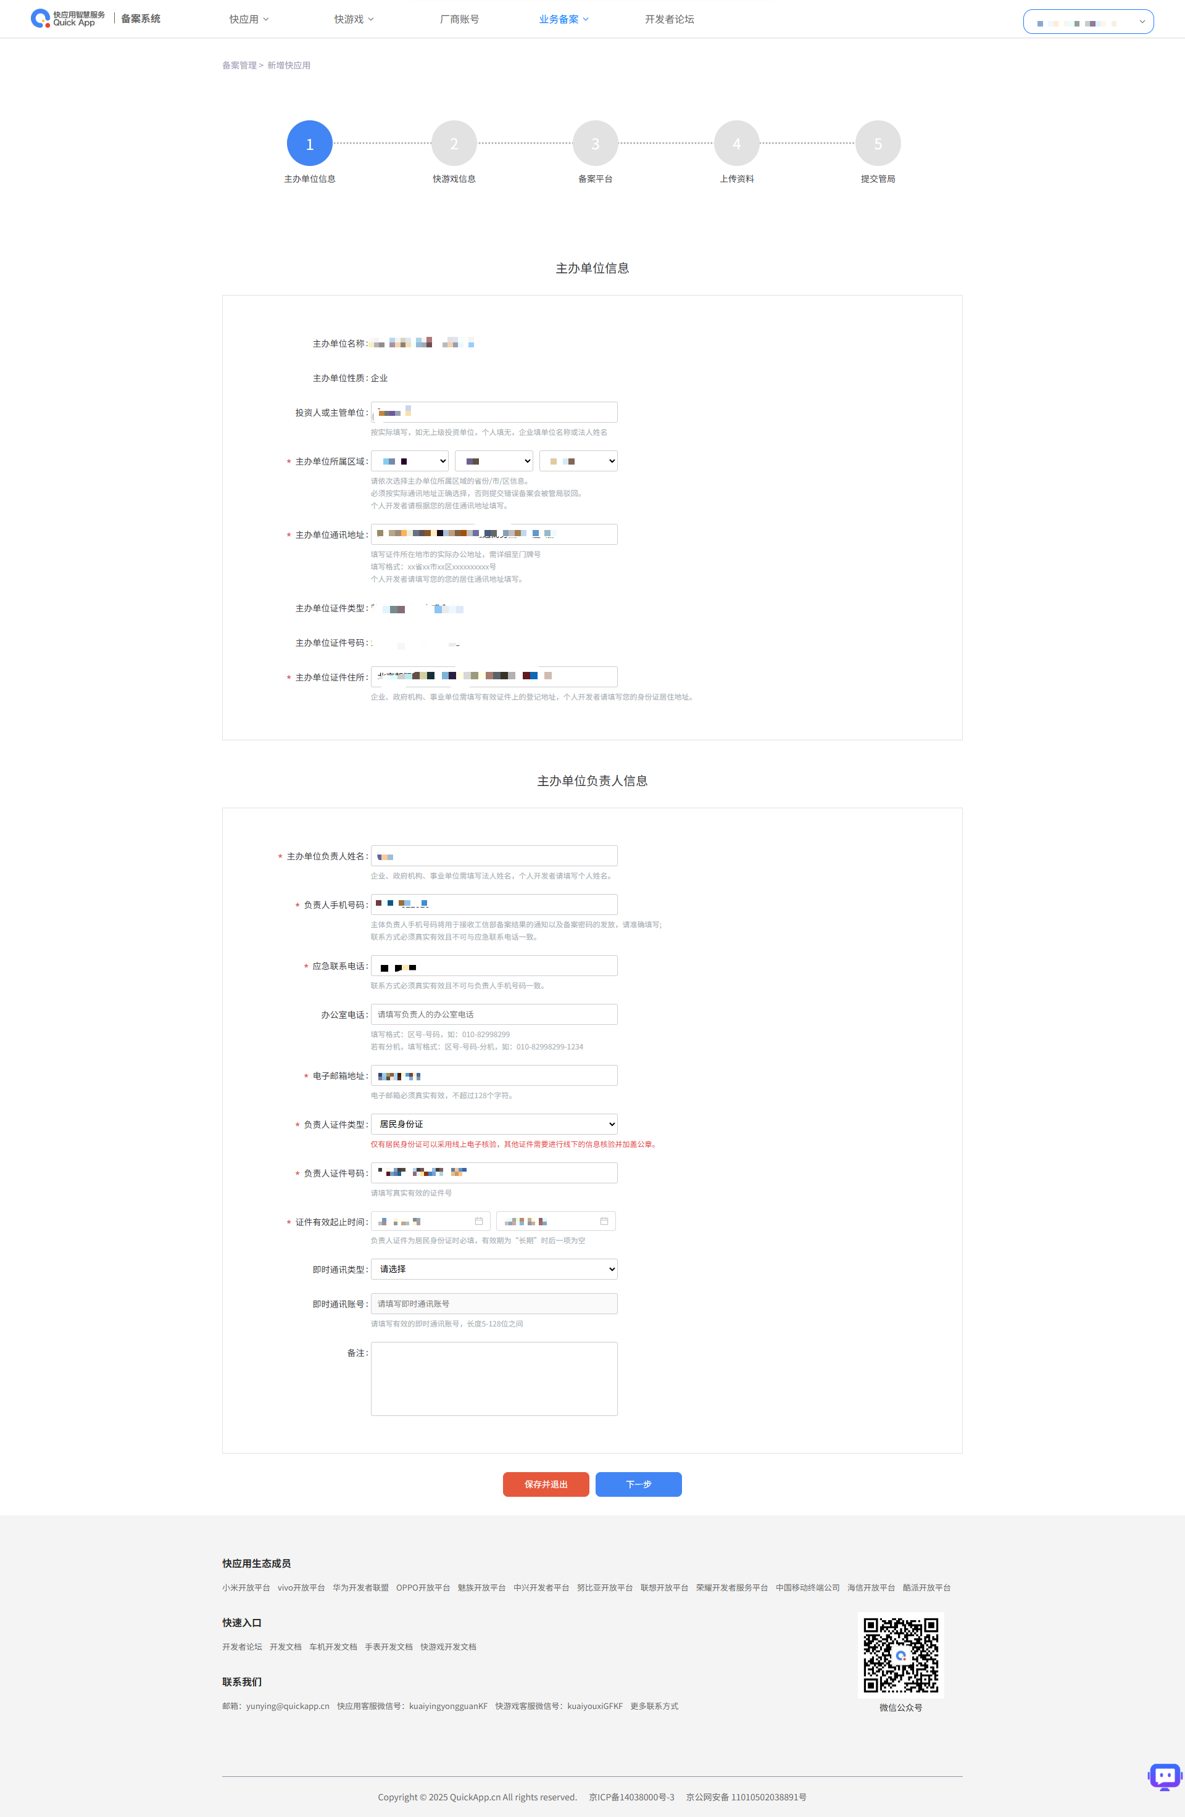Click step 5 circle 提交管局
Image resolution: width=1185 pixels, height=1817 pixels.
(x=877, y=144)
